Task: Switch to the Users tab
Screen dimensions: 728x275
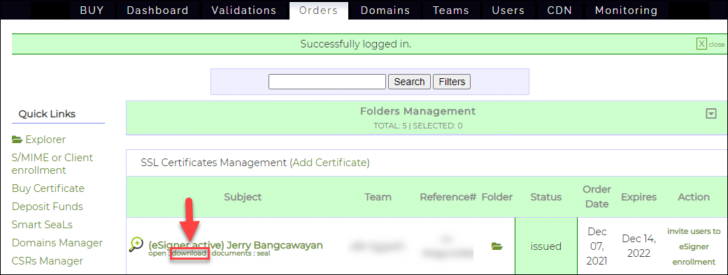Action: [508, 10]
